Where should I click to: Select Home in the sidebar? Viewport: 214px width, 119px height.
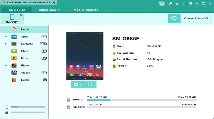24,29
